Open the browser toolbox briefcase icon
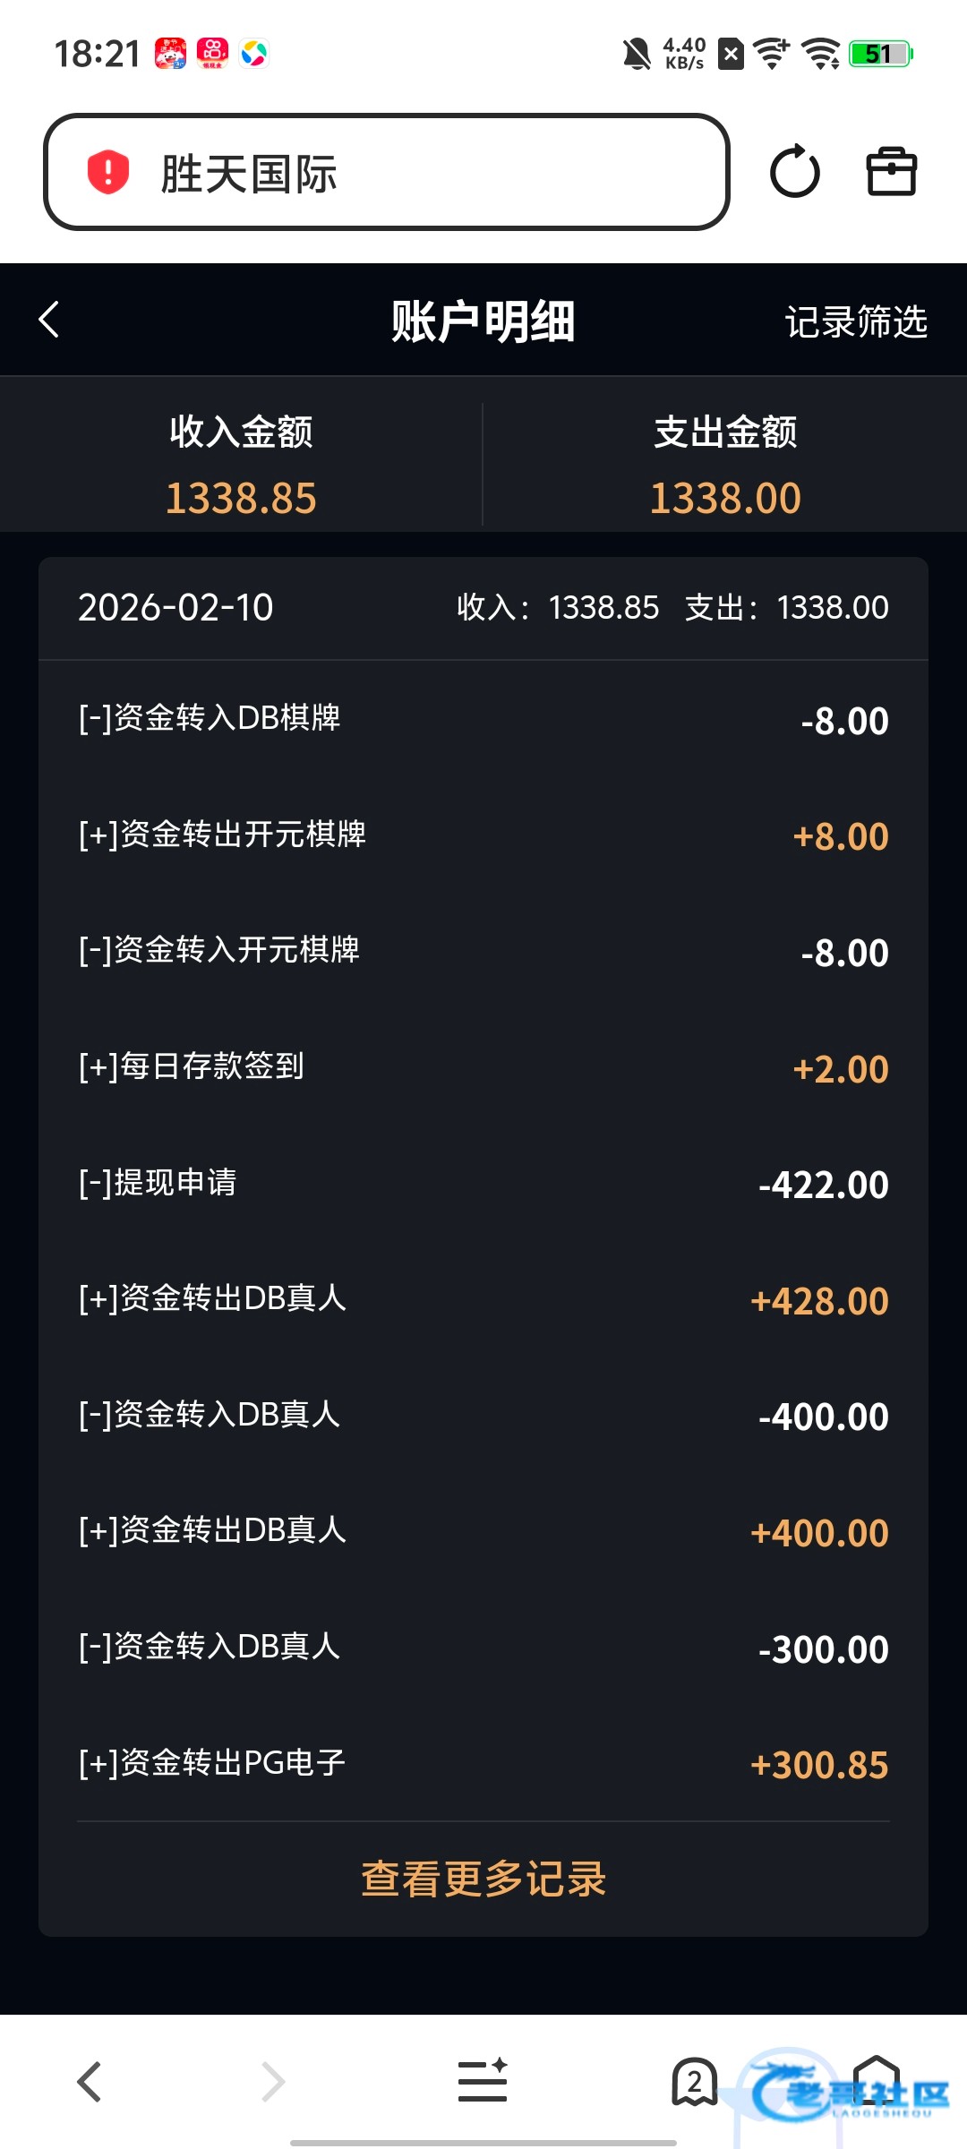This screenshot has width=967, height=2149. 891,172
